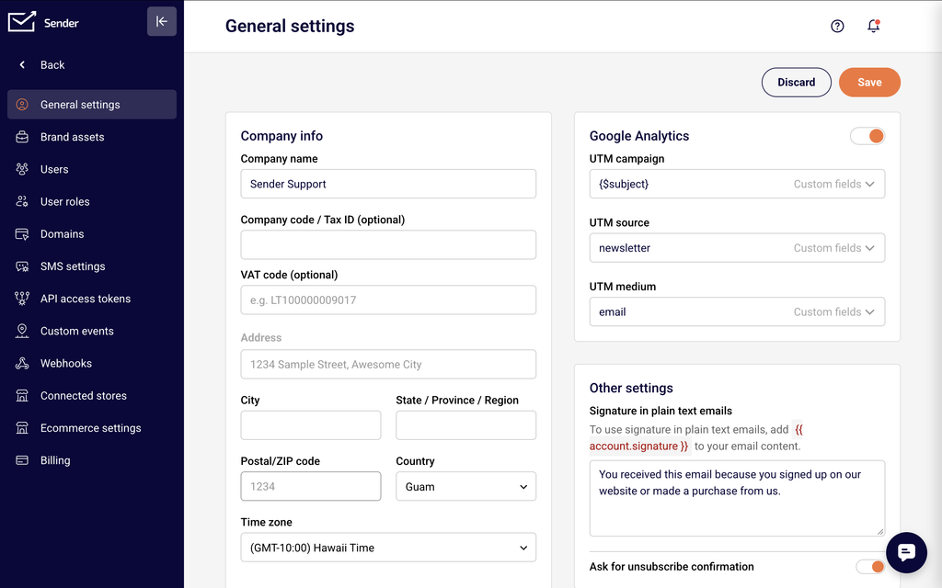The height and width of the screenshot is (588, 942).
Task: Expand Custom fields for UTM source
Action: click(833, 248)
